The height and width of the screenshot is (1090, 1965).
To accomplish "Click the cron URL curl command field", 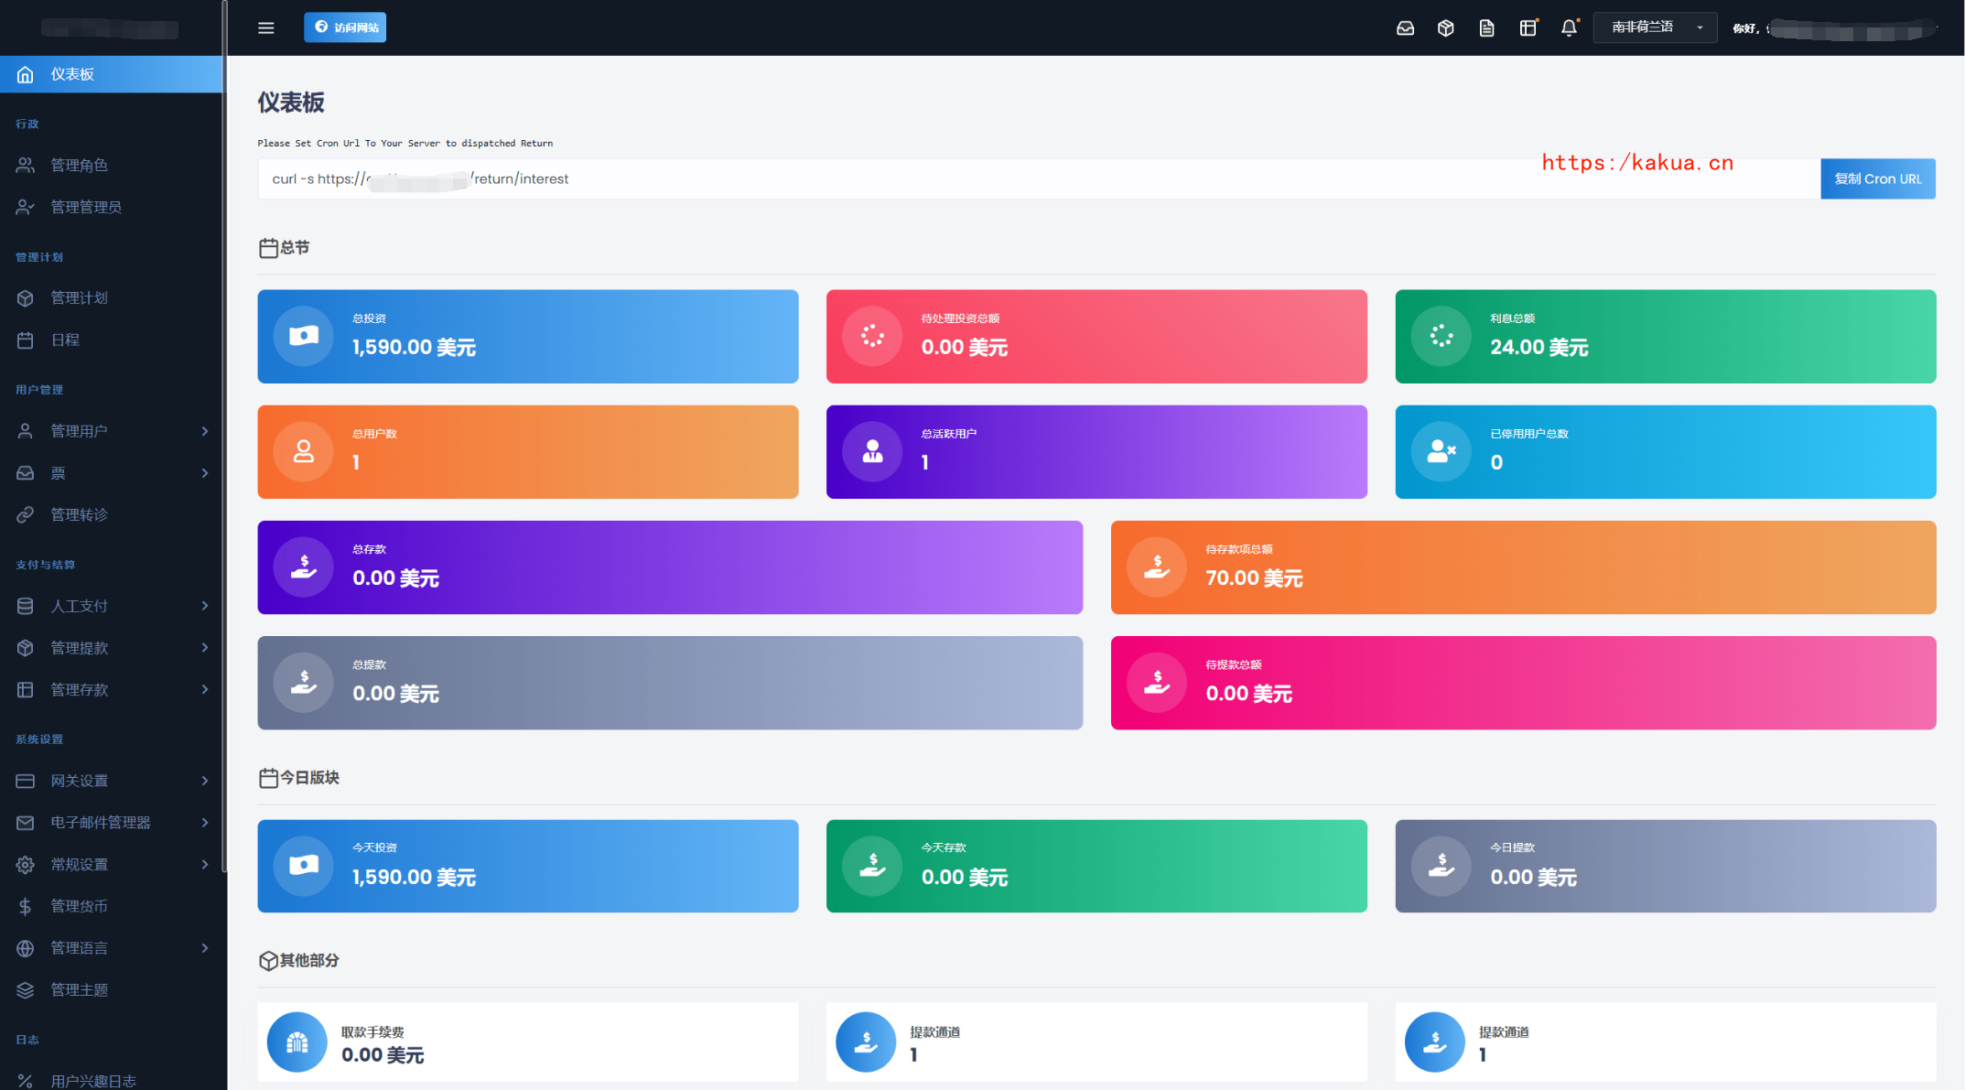I will point(1039,178).
